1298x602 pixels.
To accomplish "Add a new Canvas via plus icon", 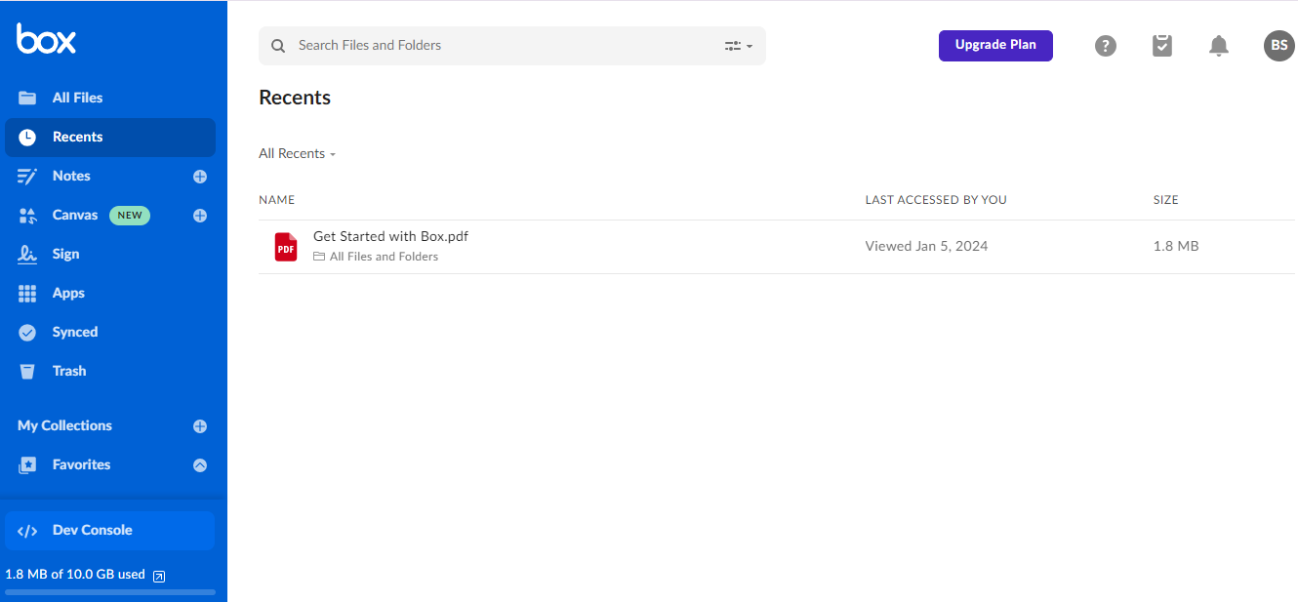I will coord(199,215).
